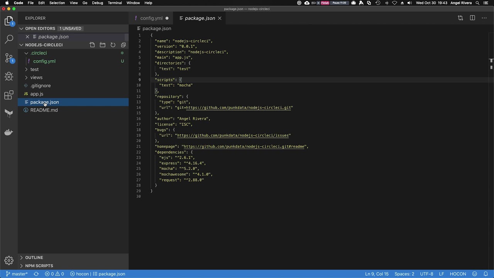Open feedback smiley in status bar
This screenshot has width=494, height=278.
(475, 274)
